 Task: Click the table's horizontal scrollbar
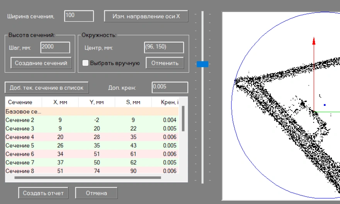coord(87,178)
